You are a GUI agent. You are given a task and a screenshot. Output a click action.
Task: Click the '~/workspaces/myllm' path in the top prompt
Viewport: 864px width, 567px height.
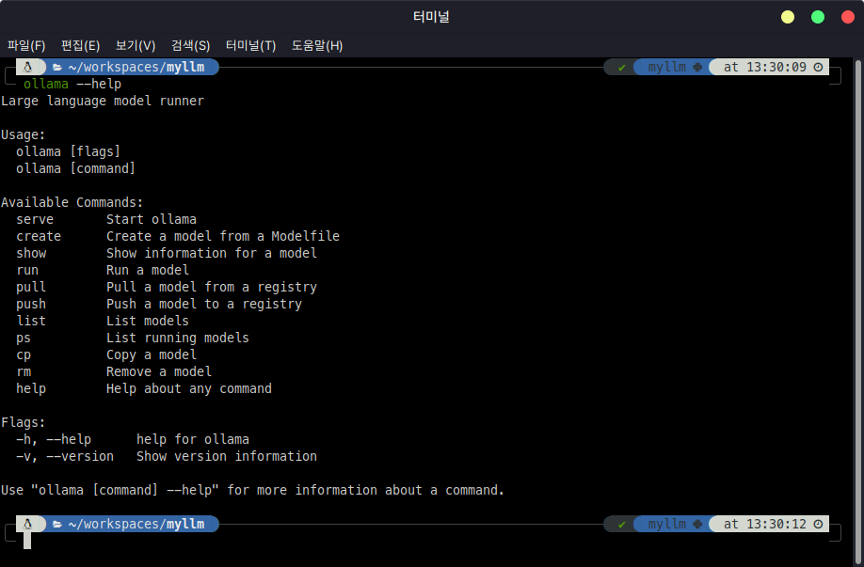point(136,67)
